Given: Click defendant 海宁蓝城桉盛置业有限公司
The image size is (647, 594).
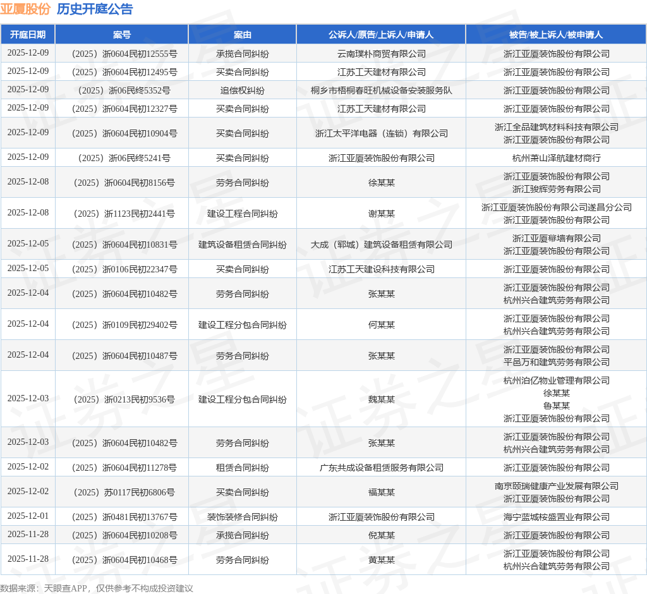Looking at the screenshot, I should tap(556, 517).
